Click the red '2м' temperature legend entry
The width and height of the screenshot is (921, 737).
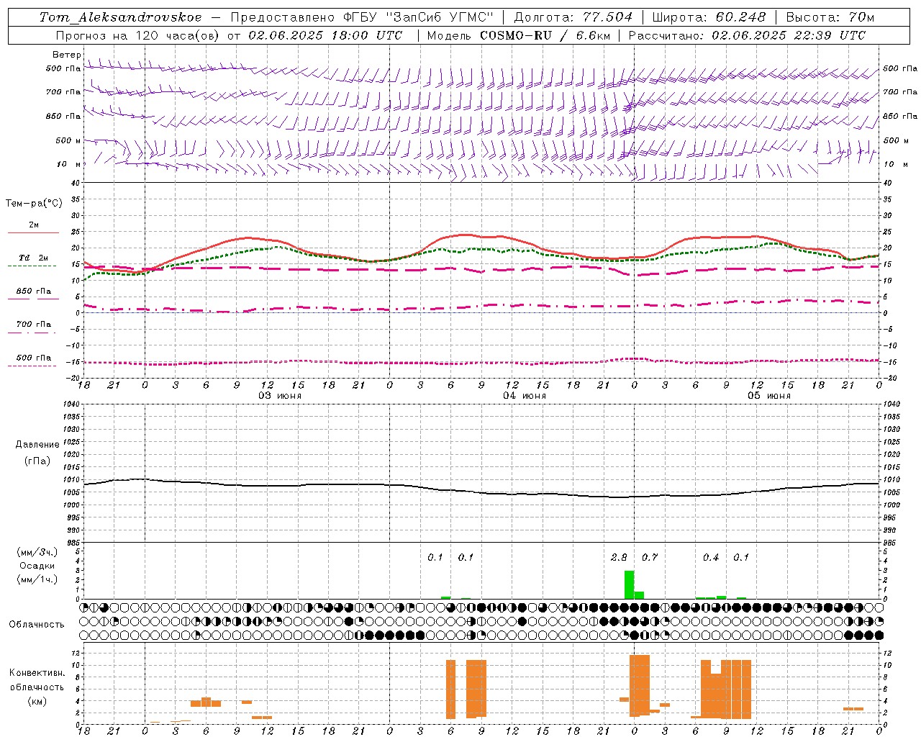(x=34, y=225)
